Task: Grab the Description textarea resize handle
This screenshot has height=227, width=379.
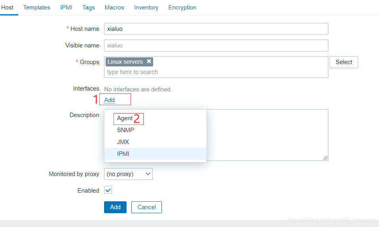Action: click(325, 158)
